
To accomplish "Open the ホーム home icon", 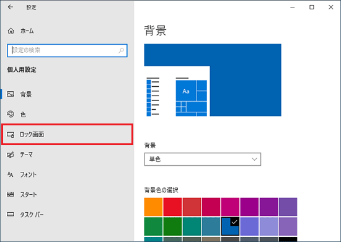I will click(11, 31).
